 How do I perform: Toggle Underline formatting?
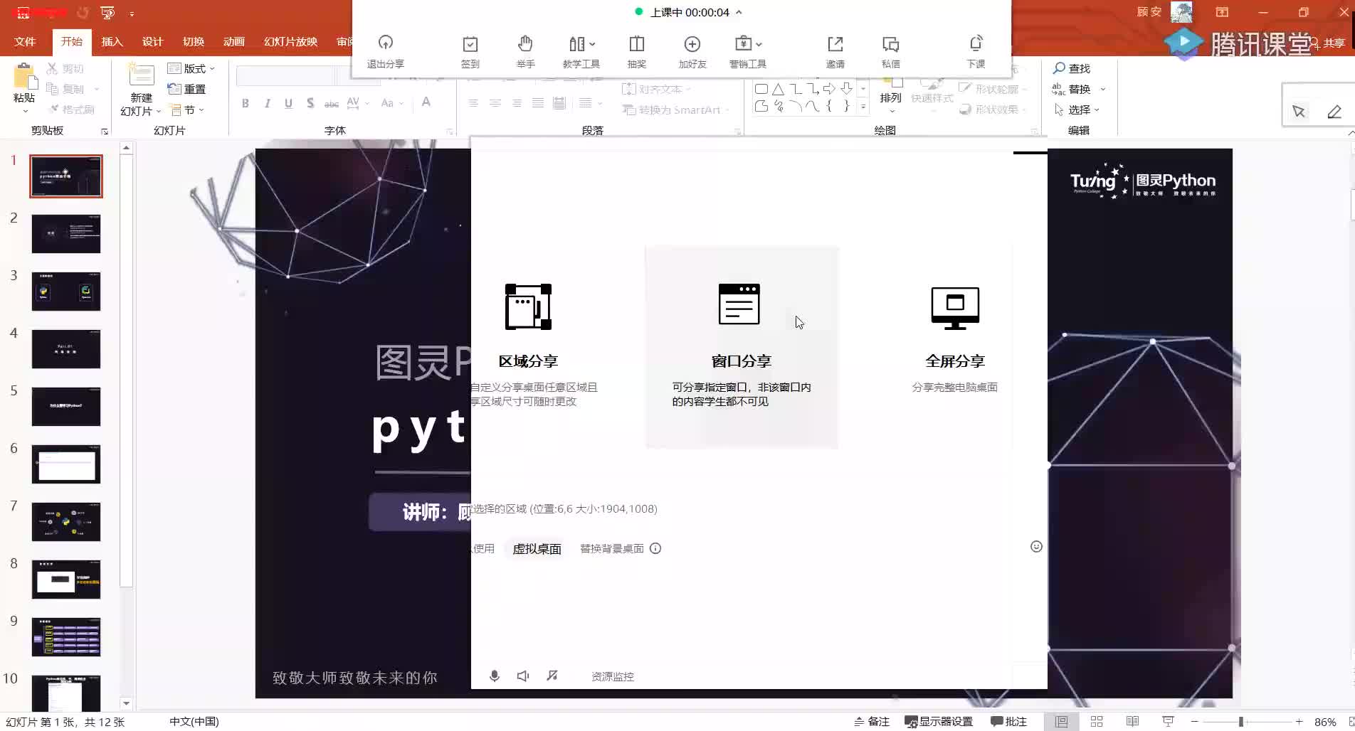pos(288,103)
